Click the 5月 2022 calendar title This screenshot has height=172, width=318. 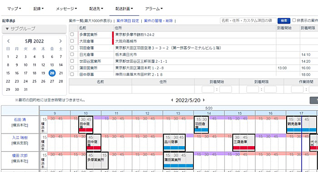[34, 41]
